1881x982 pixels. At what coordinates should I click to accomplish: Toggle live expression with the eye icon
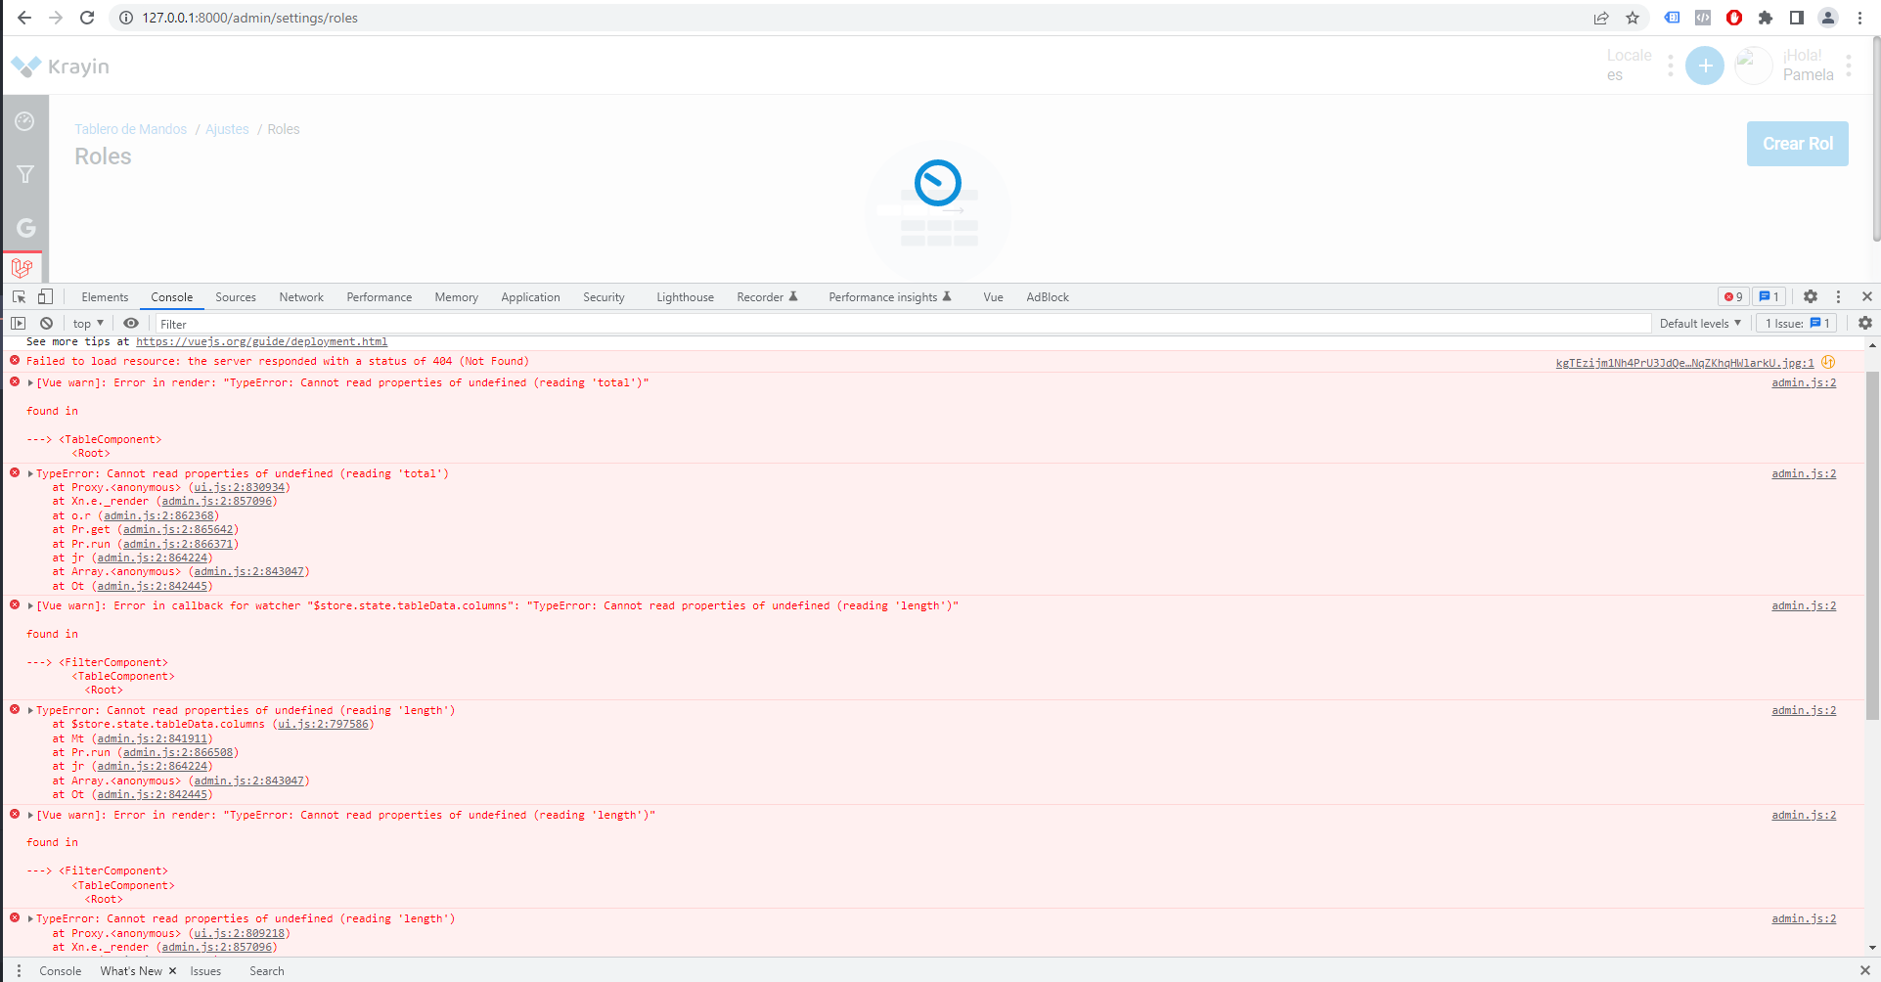(130, 323)
